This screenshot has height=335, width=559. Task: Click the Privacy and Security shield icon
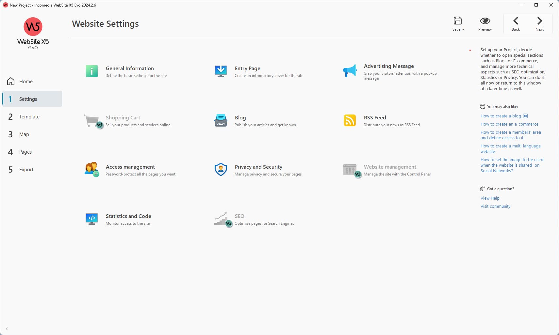pyautogui.click(x=221, y=170)
